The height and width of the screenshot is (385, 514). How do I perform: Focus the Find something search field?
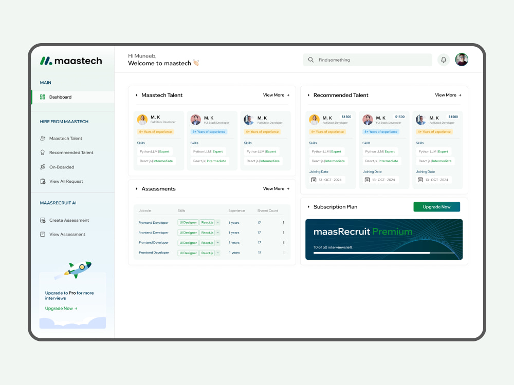point(368,60)
